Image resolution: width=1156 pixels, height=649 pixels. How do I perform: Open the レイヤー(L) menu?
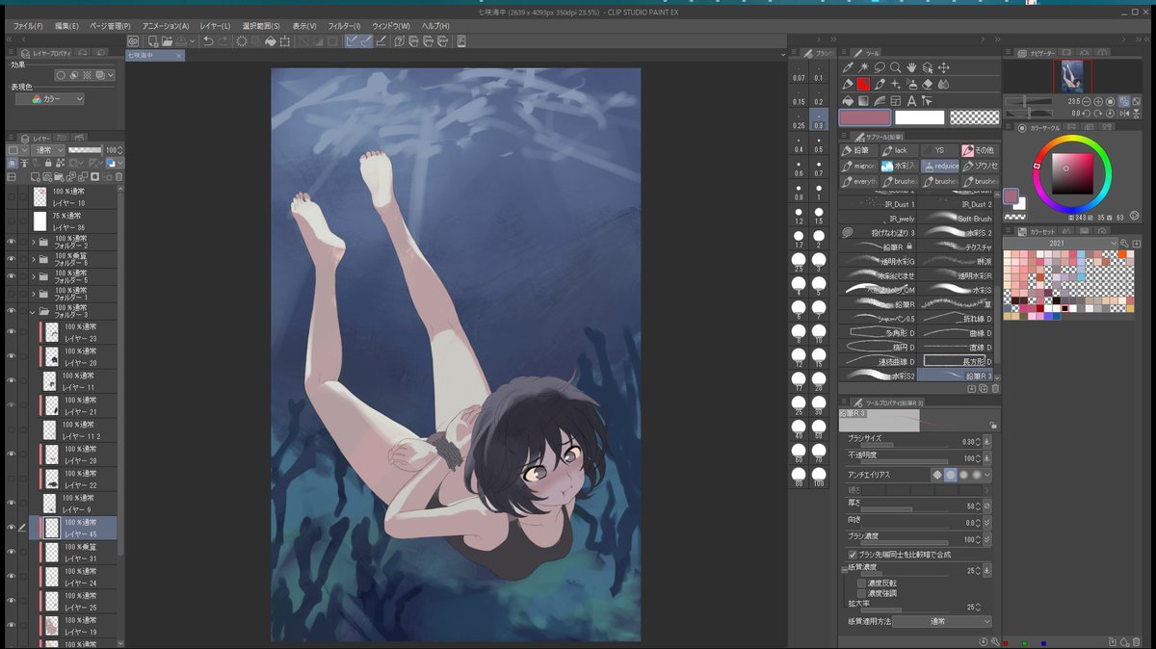215,25
